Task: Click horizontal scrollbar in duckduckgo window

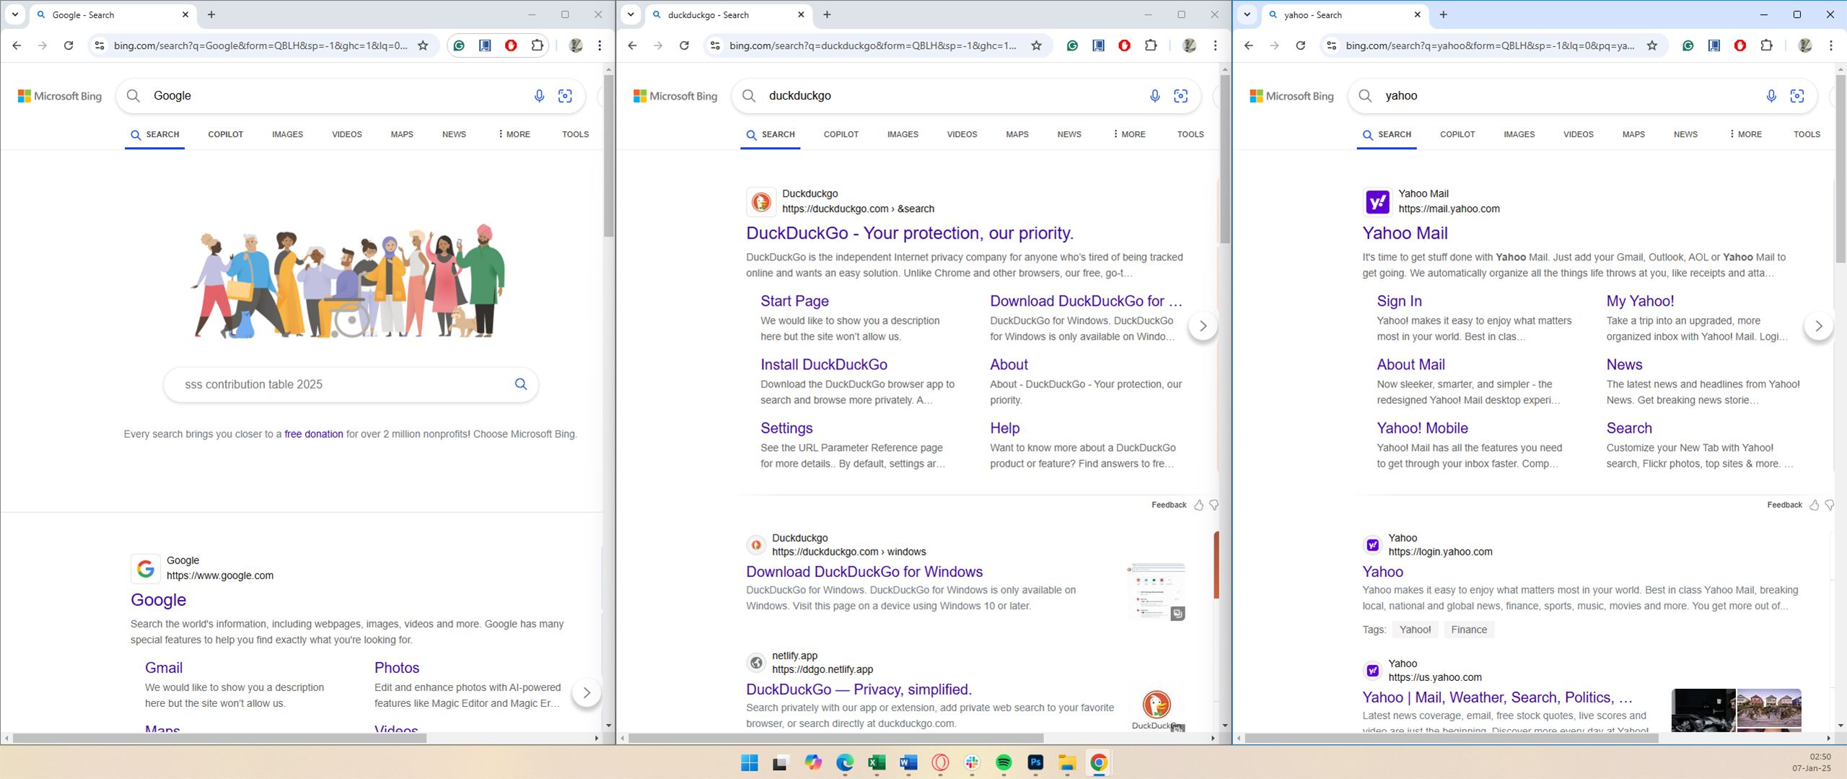Action: click(x=836, y=738)
